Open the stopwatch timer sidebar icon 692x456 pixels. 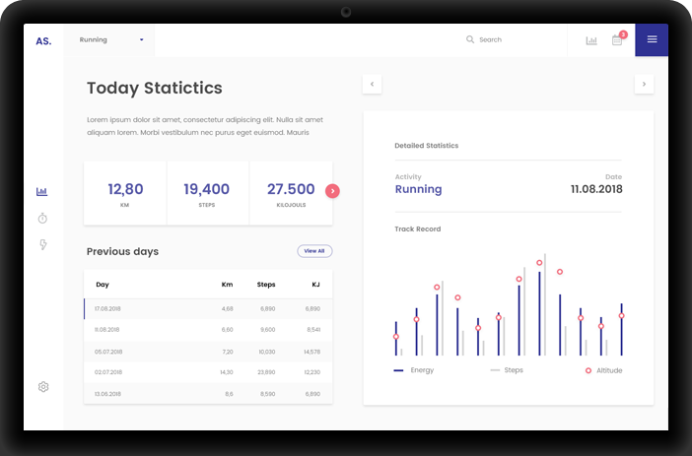(42, 218)
